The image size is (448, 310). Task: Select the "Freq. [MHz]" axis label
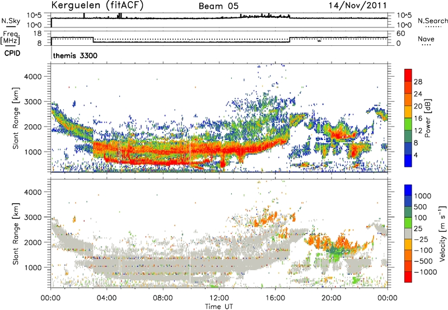point(10,38)
